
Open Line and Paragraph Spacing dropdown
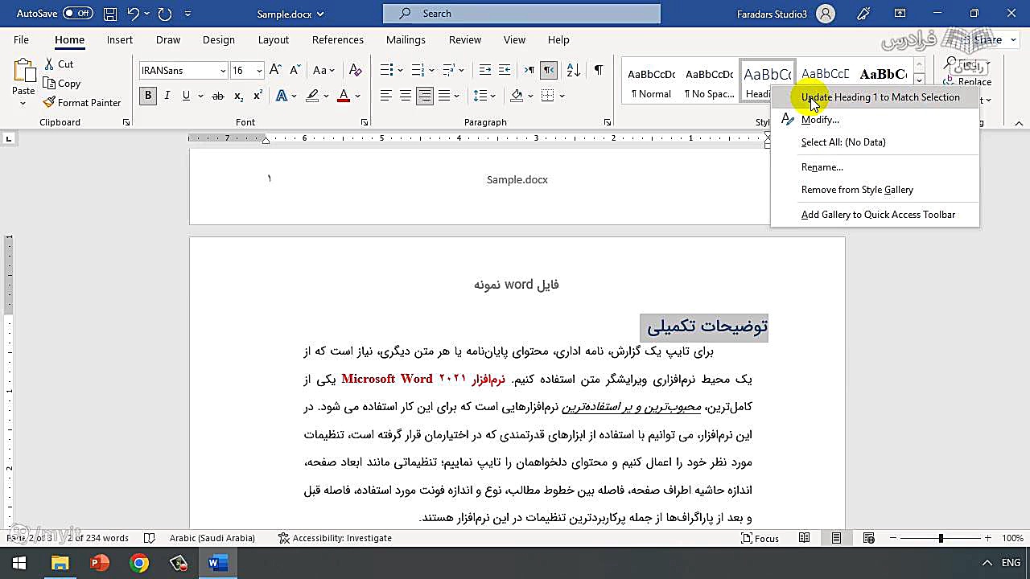tap(484, 96)
